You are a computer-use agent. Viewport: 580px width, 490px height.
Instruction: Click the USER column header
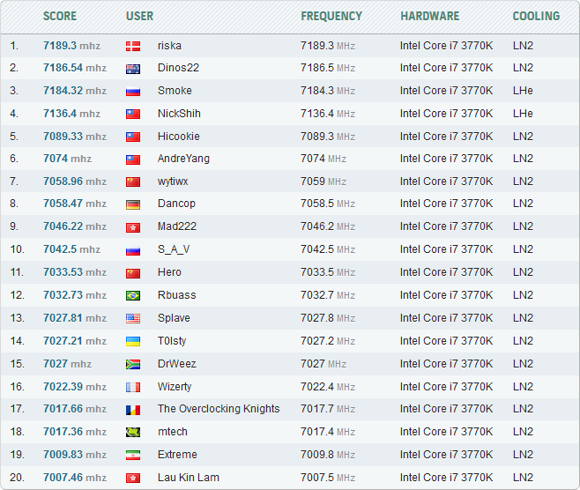click(139, 16)
